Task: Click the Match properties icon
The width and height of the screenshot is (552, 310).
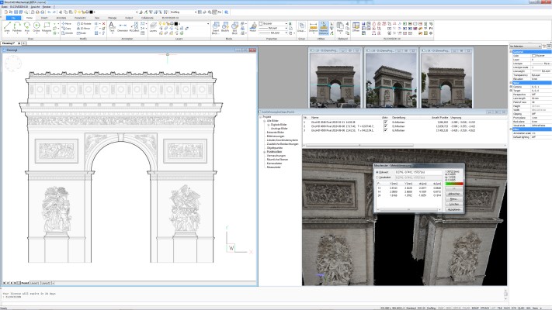Action: point(253,27)
